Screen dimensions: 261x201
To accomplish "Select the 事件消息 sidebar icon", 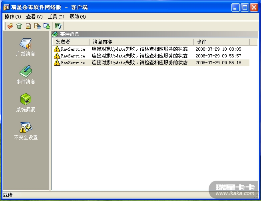I will point(26,72).
